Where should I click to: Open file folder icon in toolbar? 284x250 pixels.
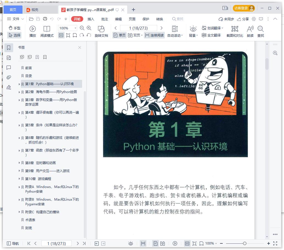(x=31, y=19)
